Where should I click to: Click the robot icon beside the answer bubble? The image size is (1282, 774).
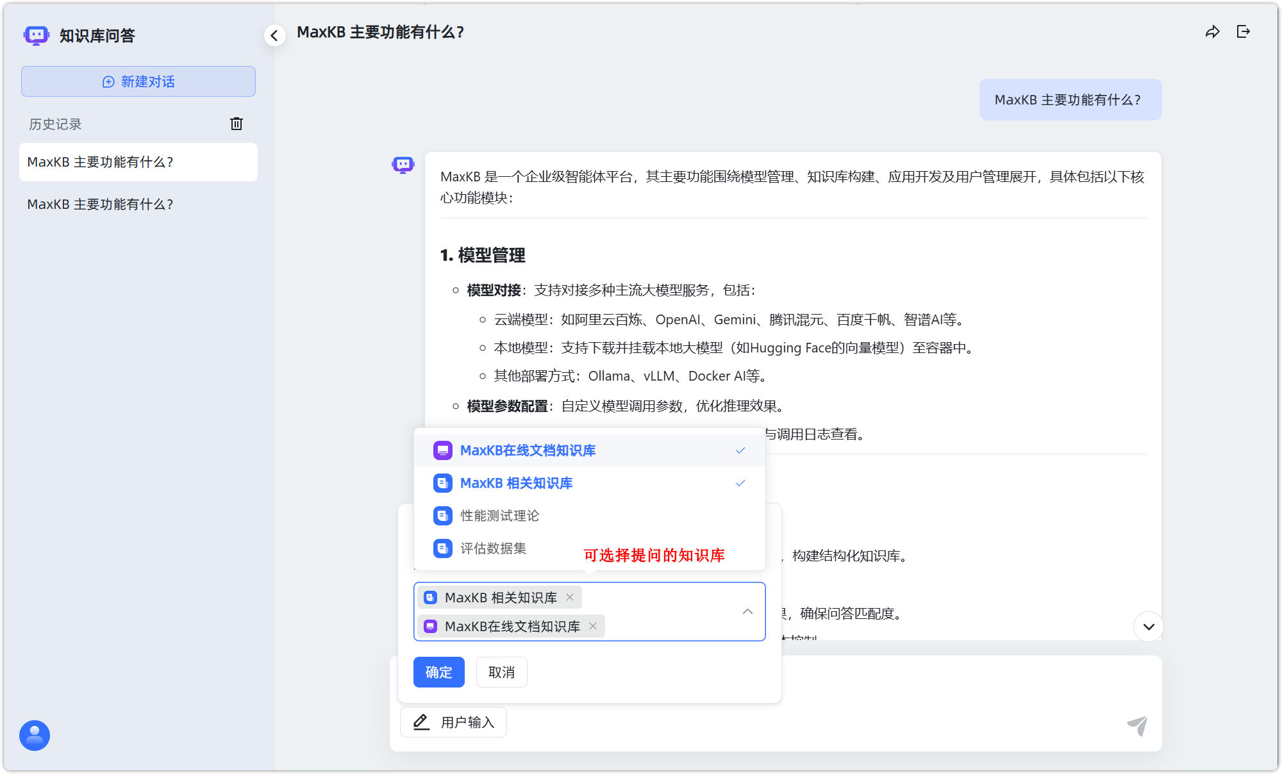403,165
